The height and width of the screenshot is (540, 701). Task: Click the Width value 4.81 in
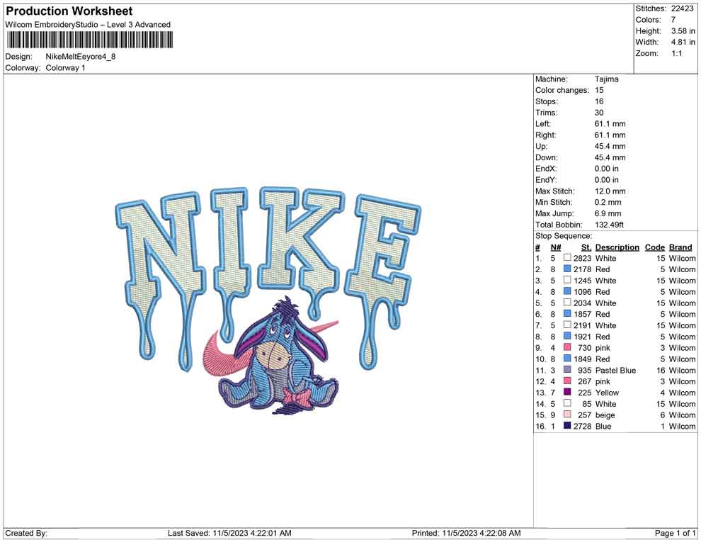pos(683,42)
